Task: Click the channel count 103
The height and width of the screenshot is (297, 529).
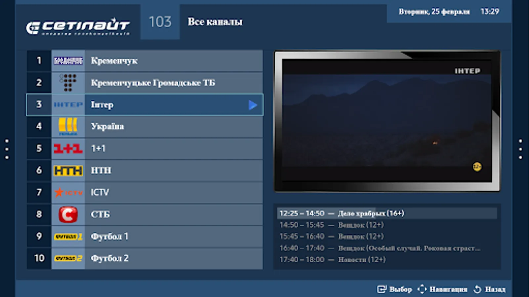Action: click(160, 22)
